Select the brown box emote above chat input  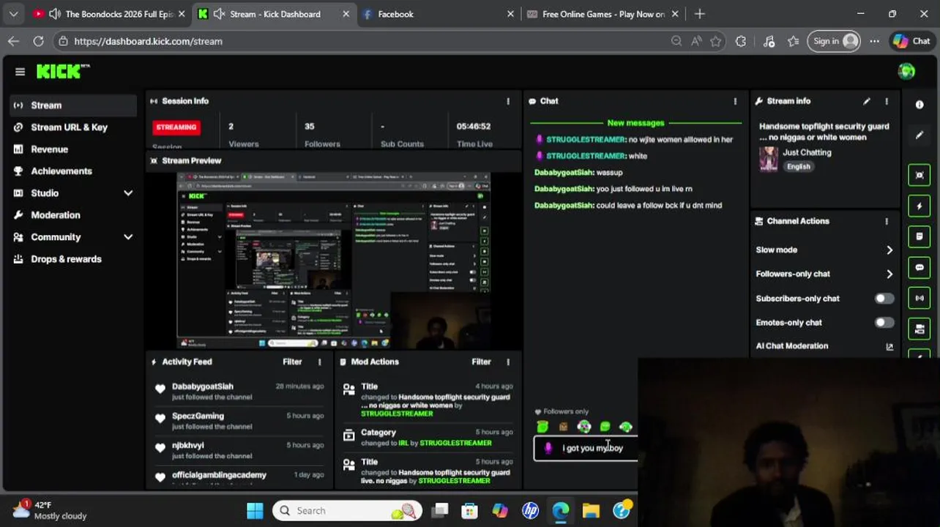[x=563, y=427]
